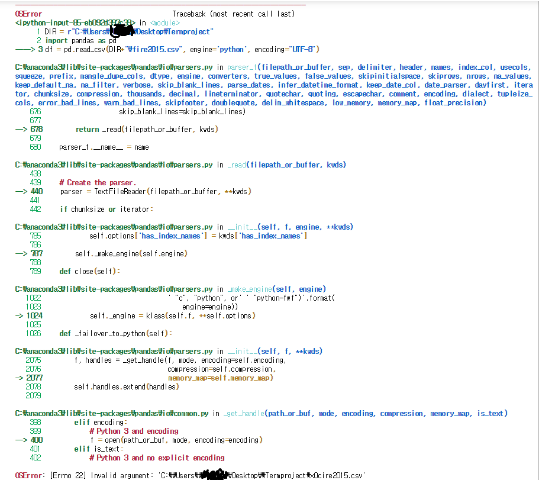Click line 400 open(path_or_buf) code
Image resolution: width=539 pixels, height=480 pixels.
click(177, 440)
